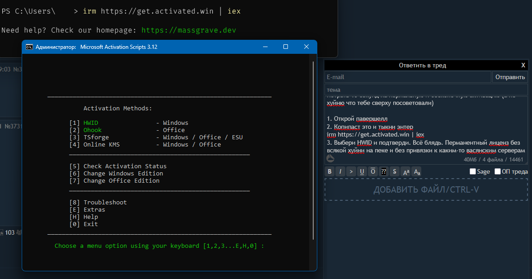Click the irm get.activated.win command in PowerShell

click(x=162, y=11)
